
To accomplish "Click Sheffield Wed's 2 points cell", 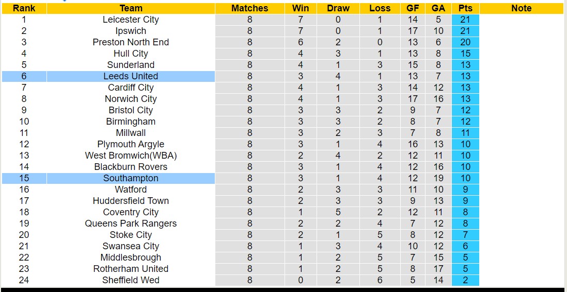I will 465,280.
